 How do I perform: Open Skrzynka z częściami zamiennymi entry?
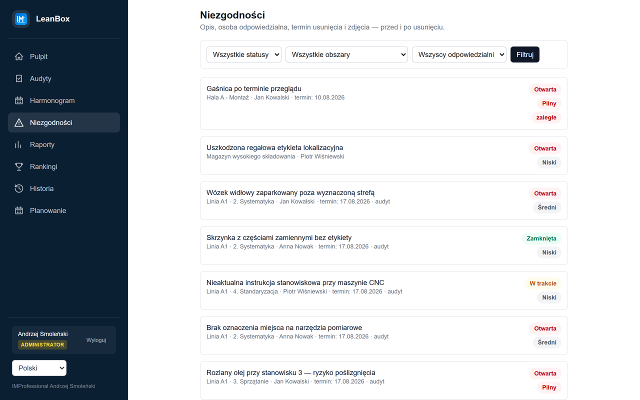click(383, 245)
